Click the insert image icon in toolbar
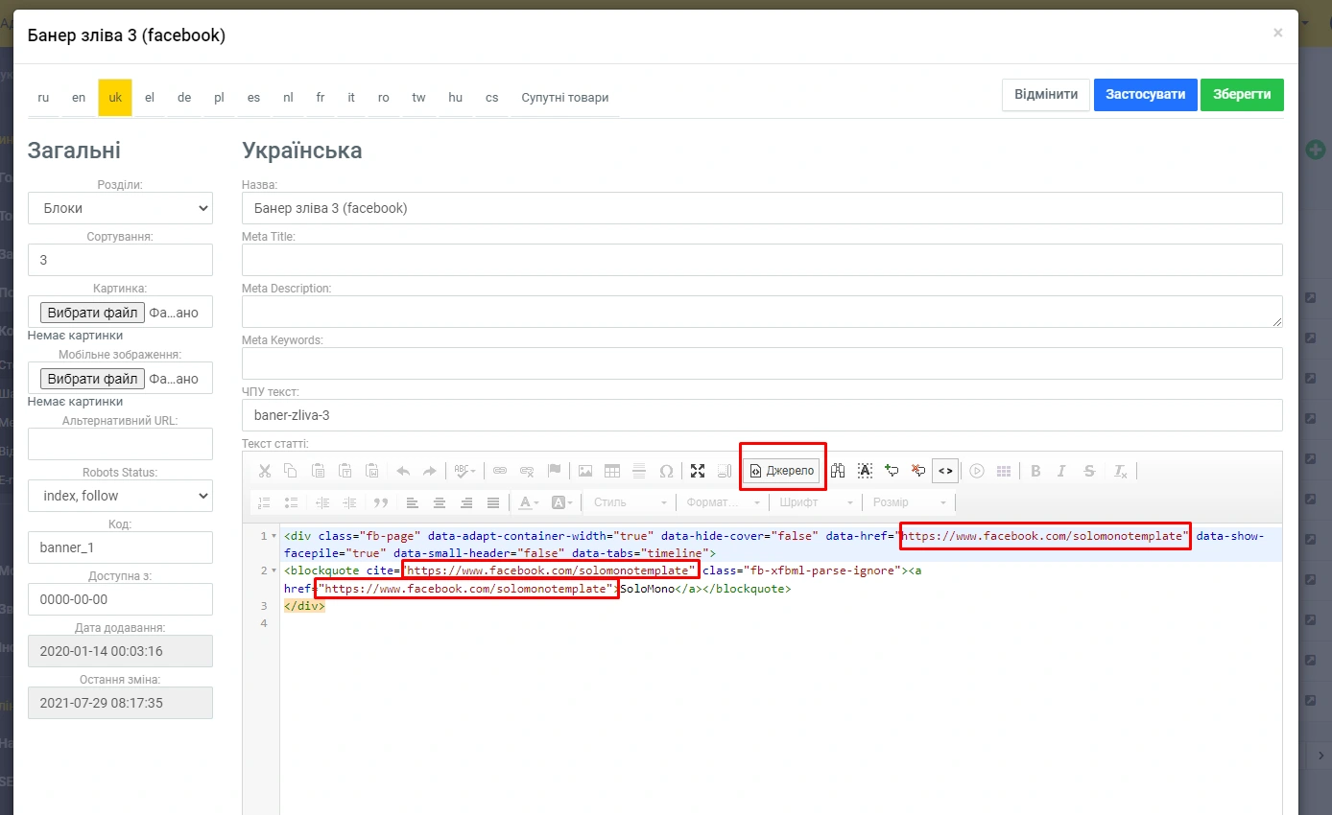1332x815 pixels. [x=584, y=471]
